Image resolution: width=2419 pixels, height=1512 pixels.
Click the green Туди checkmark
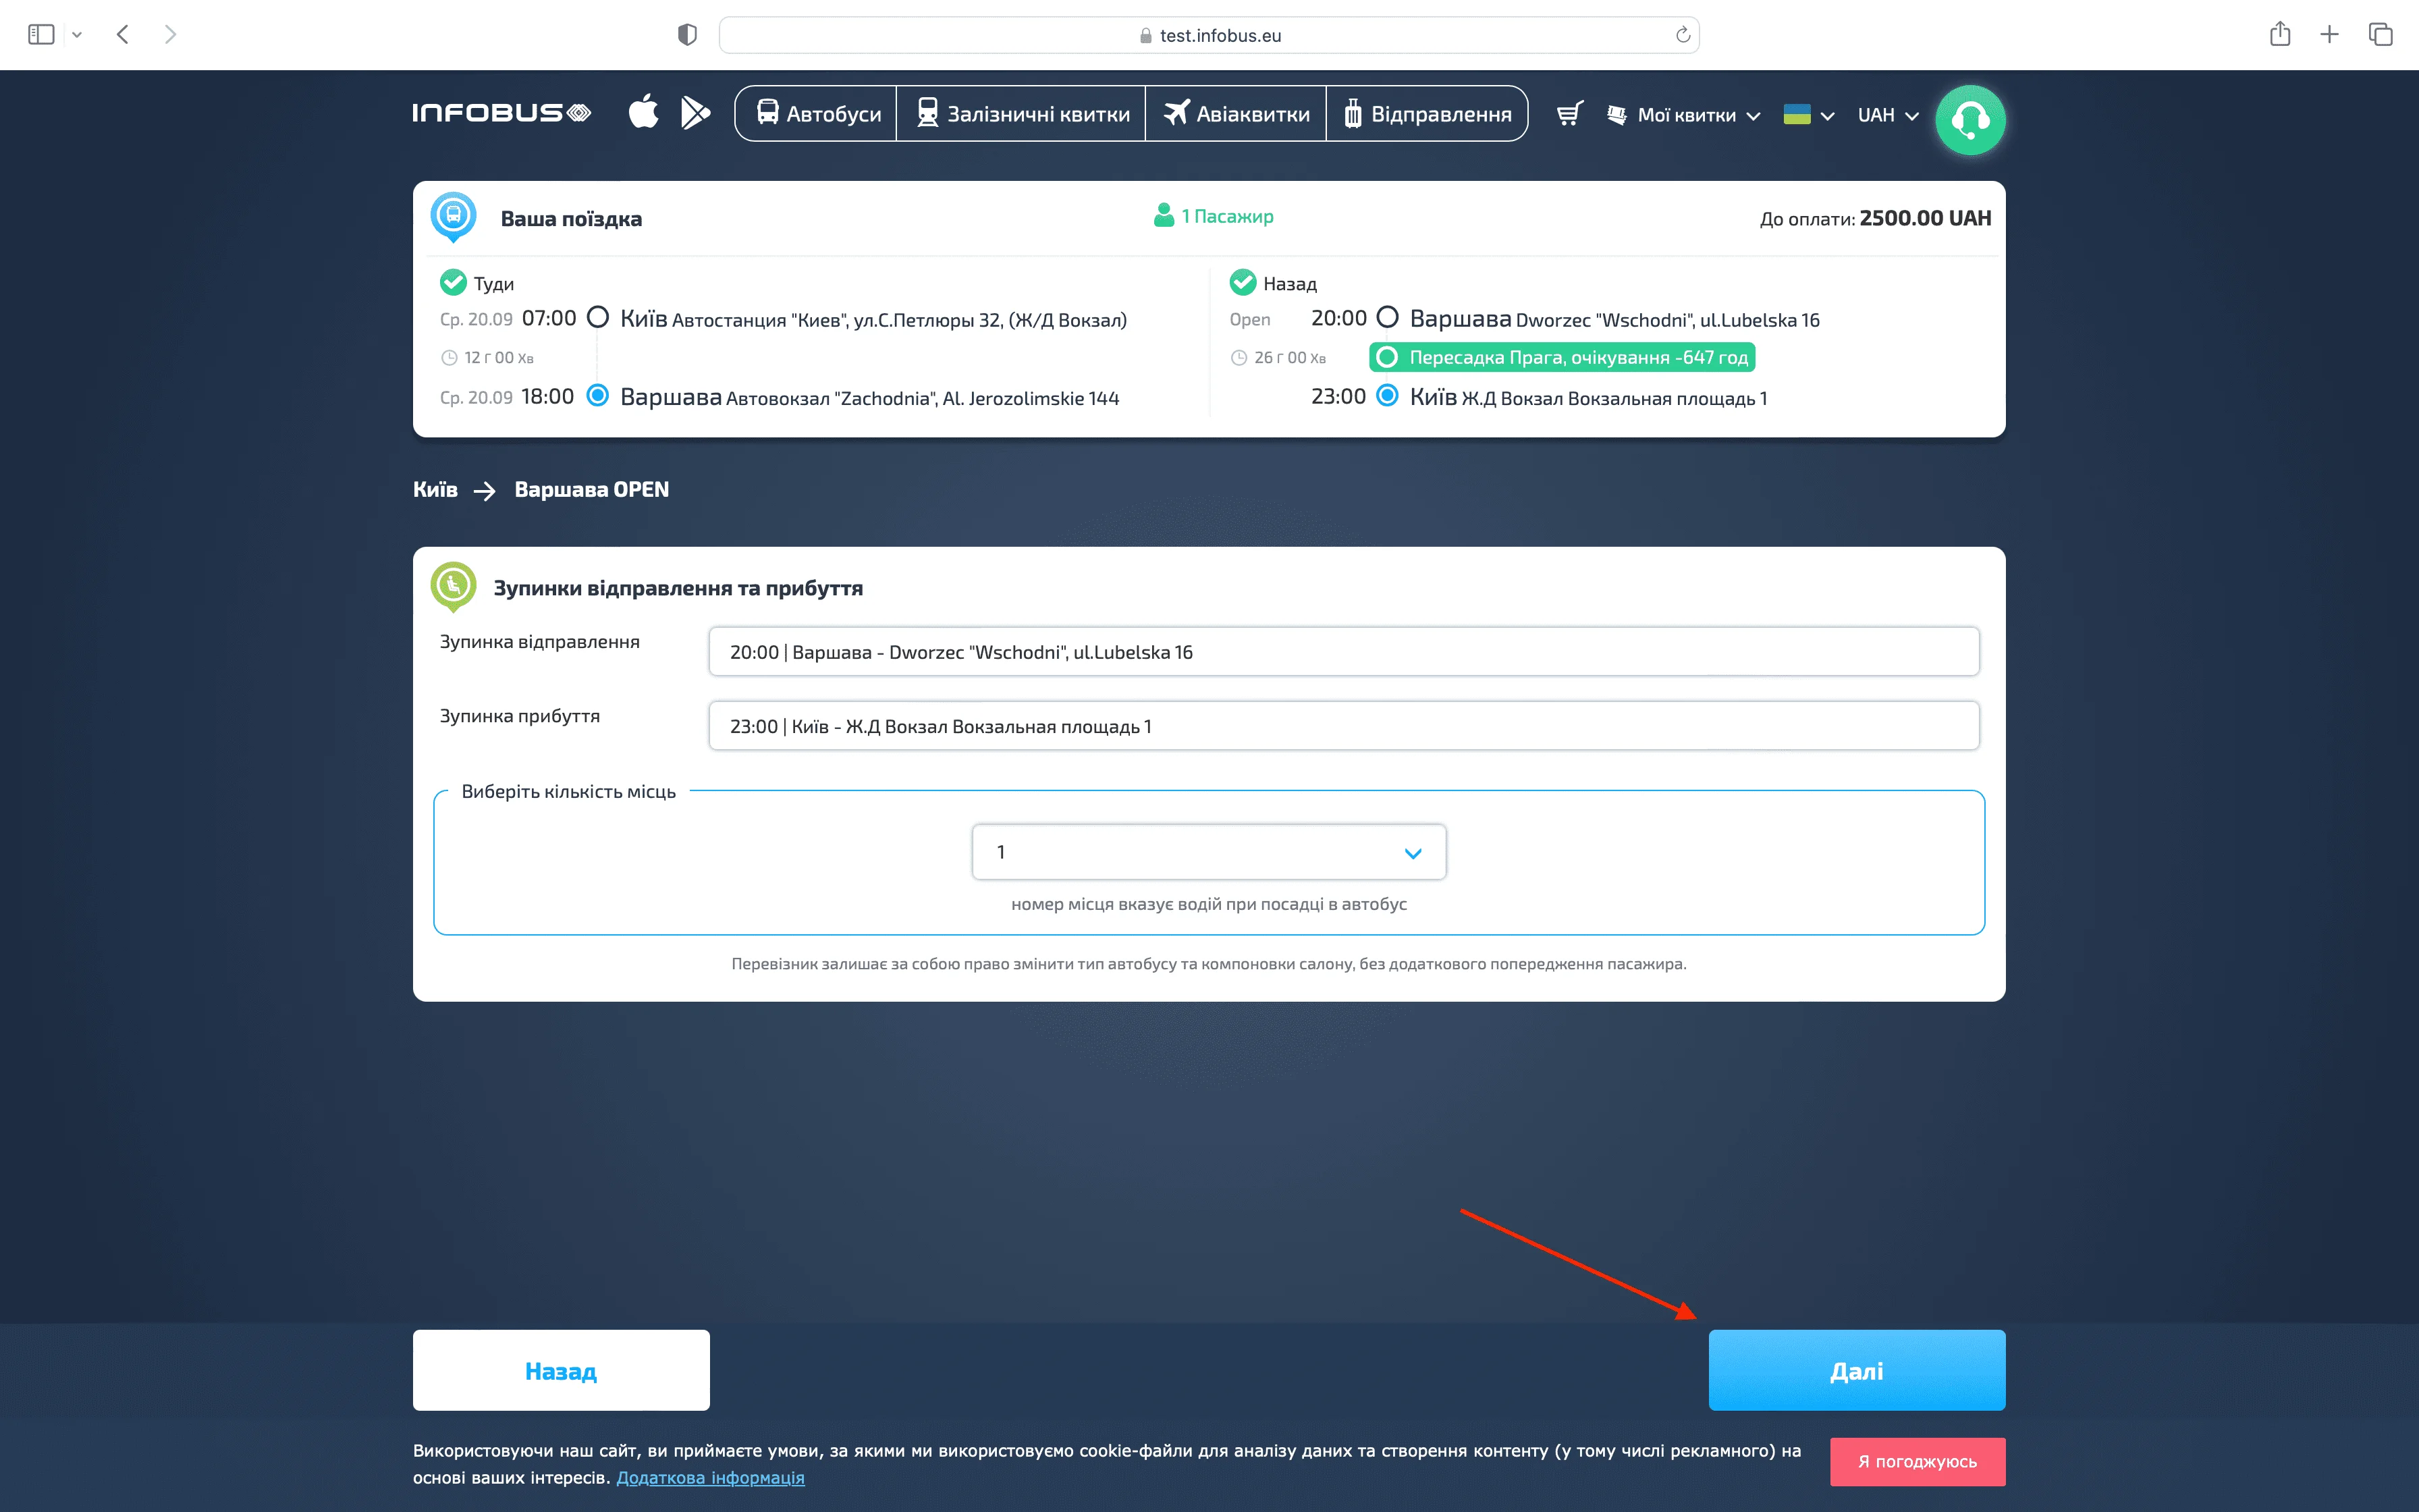453,283
